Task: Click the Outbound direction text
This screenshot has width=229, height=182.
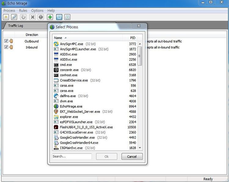Action: (32, 41)
